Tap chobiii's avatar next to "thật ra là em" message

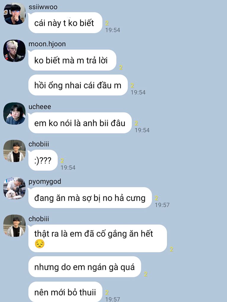[x=14, y=226]
